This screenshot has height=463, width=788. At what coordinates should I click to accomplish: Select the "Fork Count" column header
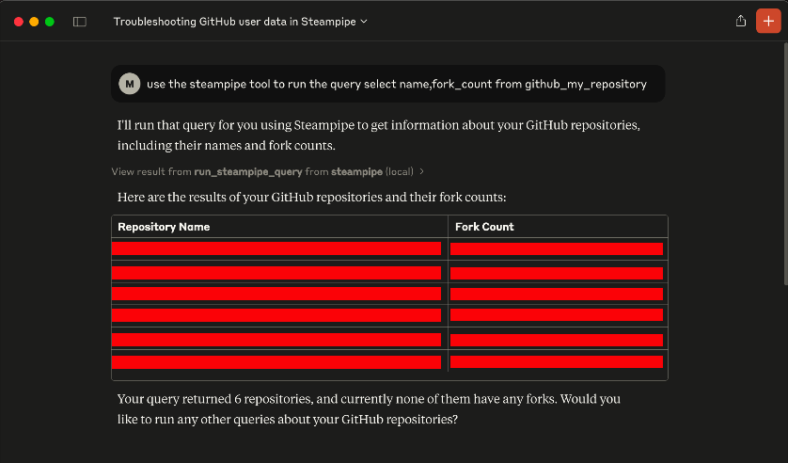coord(484,227)
